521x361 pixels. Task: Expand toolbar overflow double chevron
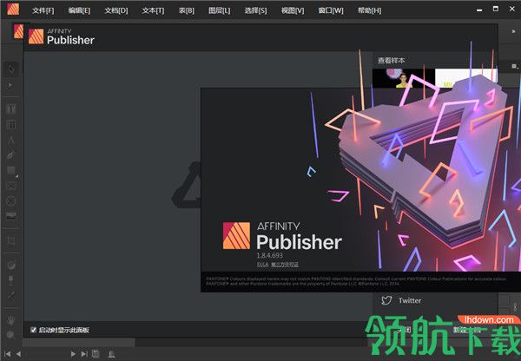pos(513,31)
